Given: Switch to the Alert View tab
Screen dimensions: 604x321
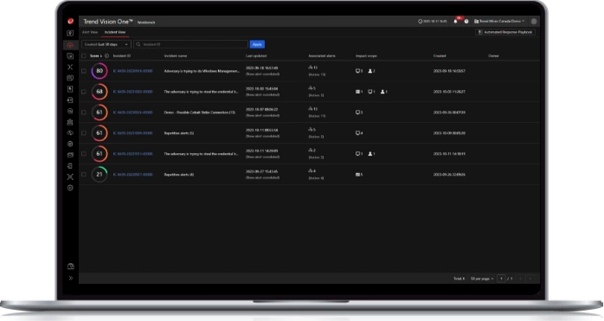Looking at the screenshot, I should coord(90,32).
